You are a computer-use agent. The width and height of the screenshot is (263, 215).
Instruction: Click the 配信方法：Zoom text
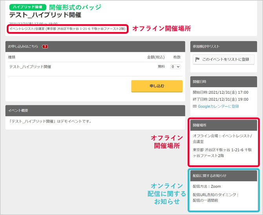[x=207, y=186]
